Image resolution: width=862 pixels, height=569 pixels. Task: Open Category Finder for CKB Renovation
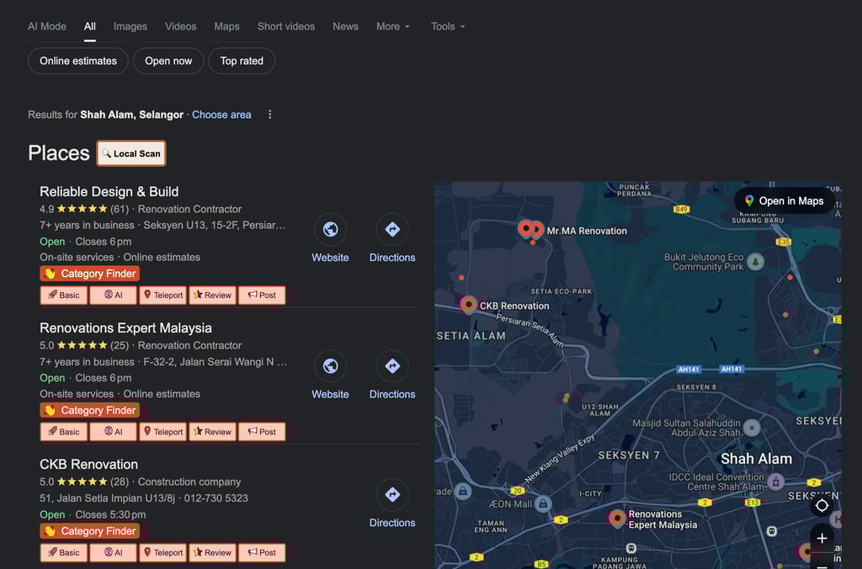pyautogui.click(x=89, y=531)
